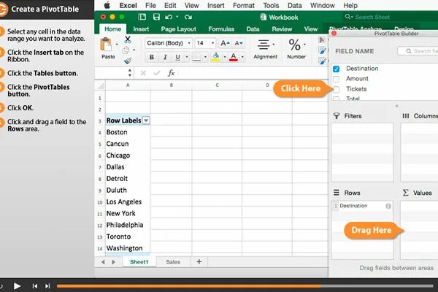The height and width of the screenshot is (292, 438).
Task: Switch to the Insert ribbon tab
Action: pos(141,29)
